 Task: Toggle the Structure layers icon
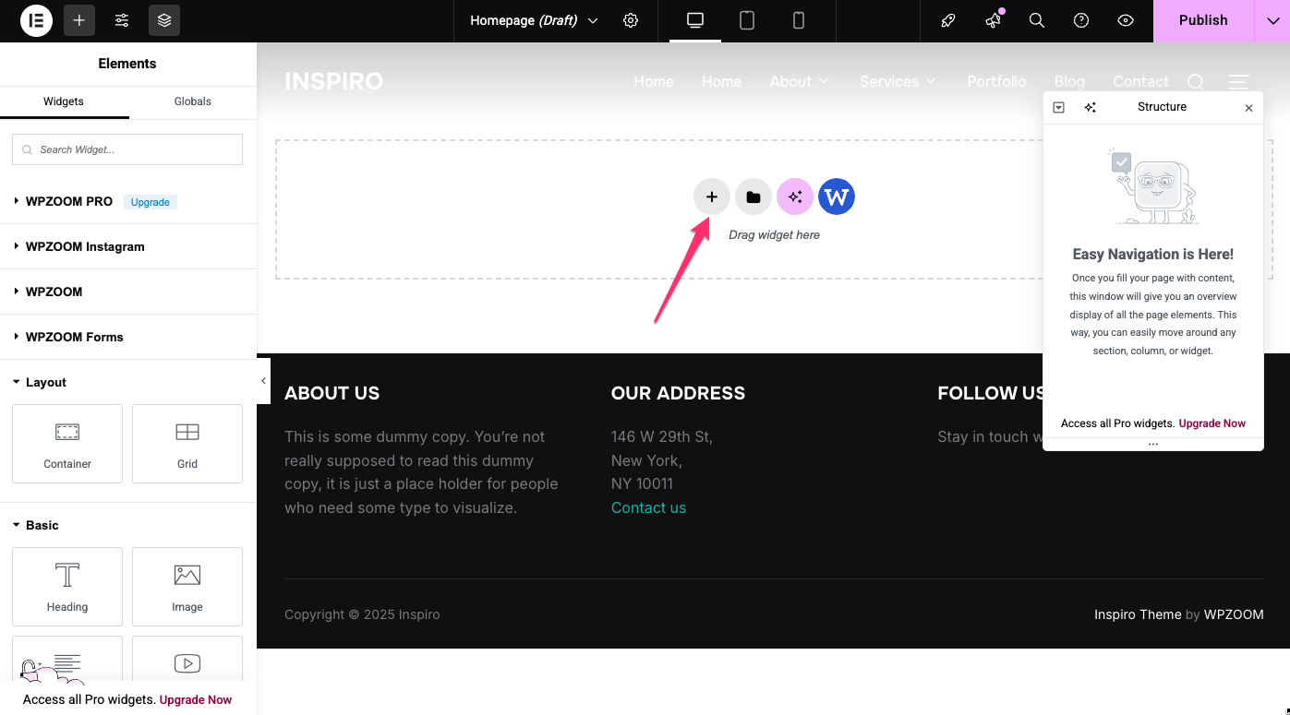pyautogui.click(x=164, y=20)
